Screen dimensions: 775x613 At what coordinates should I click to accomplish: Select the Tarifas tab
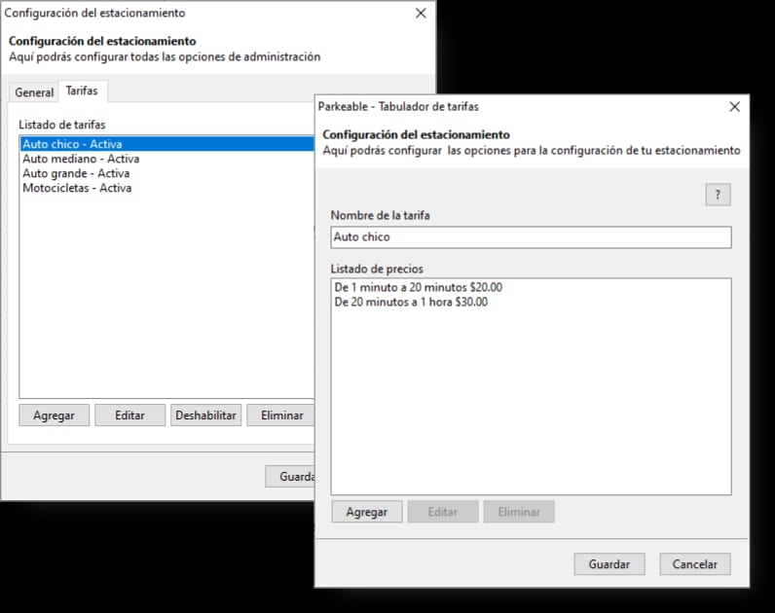tap(82, 90)
